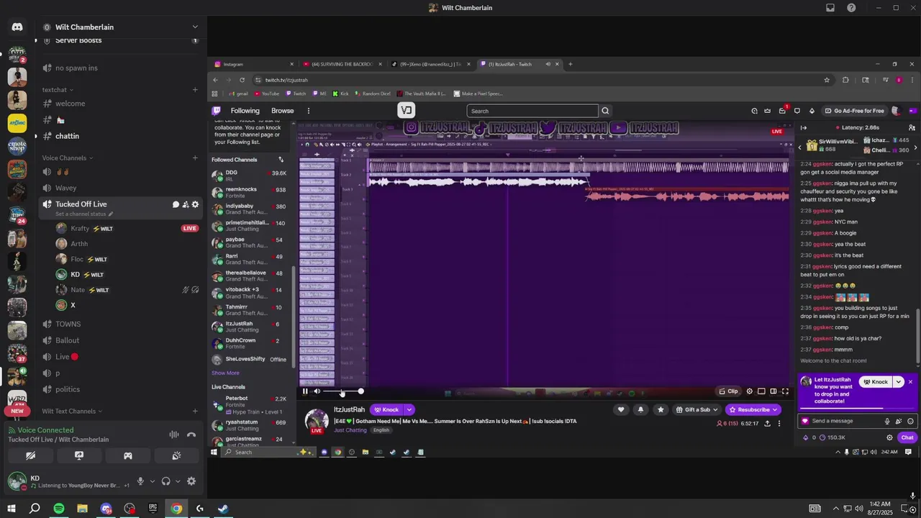Create a Clip of the stream

729,391
